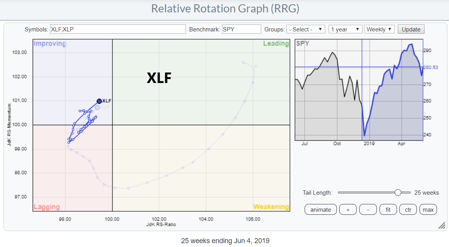Image resolution: width=449 pixels, height=247 pixels.
Task: Select the faded XLP data point
Action: [97, 107]
